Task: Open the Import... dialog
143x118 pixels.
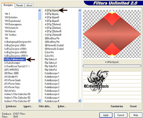Action: point(28,106)
